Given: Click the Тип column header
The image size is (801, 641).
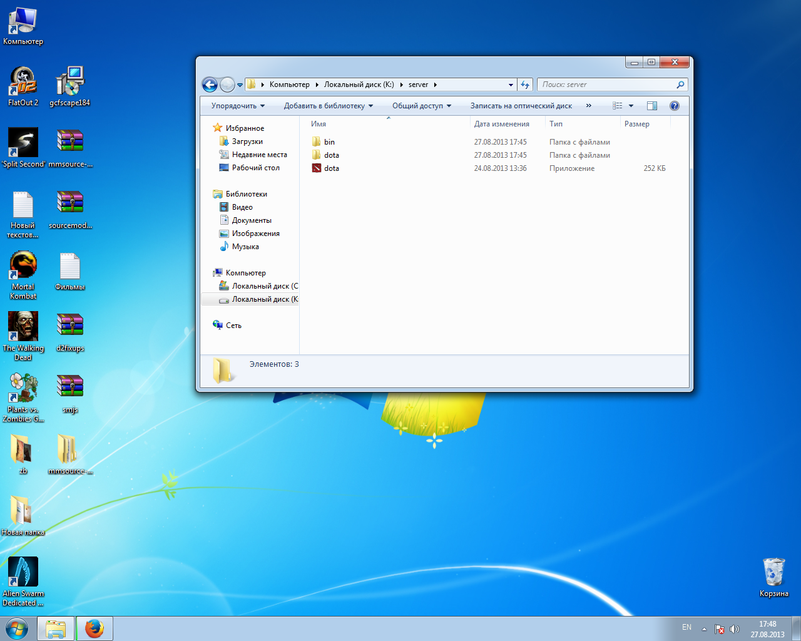Looking at the screenshot, I should point(583,124).
